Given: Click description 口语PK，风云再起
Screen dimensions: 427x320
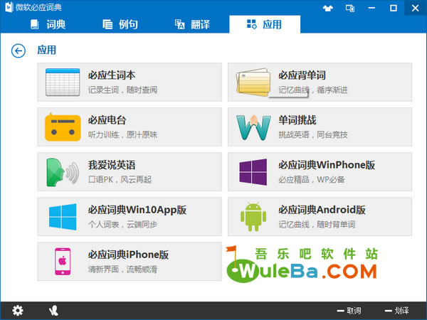Looking at the screenshot, I should point(120,180).
